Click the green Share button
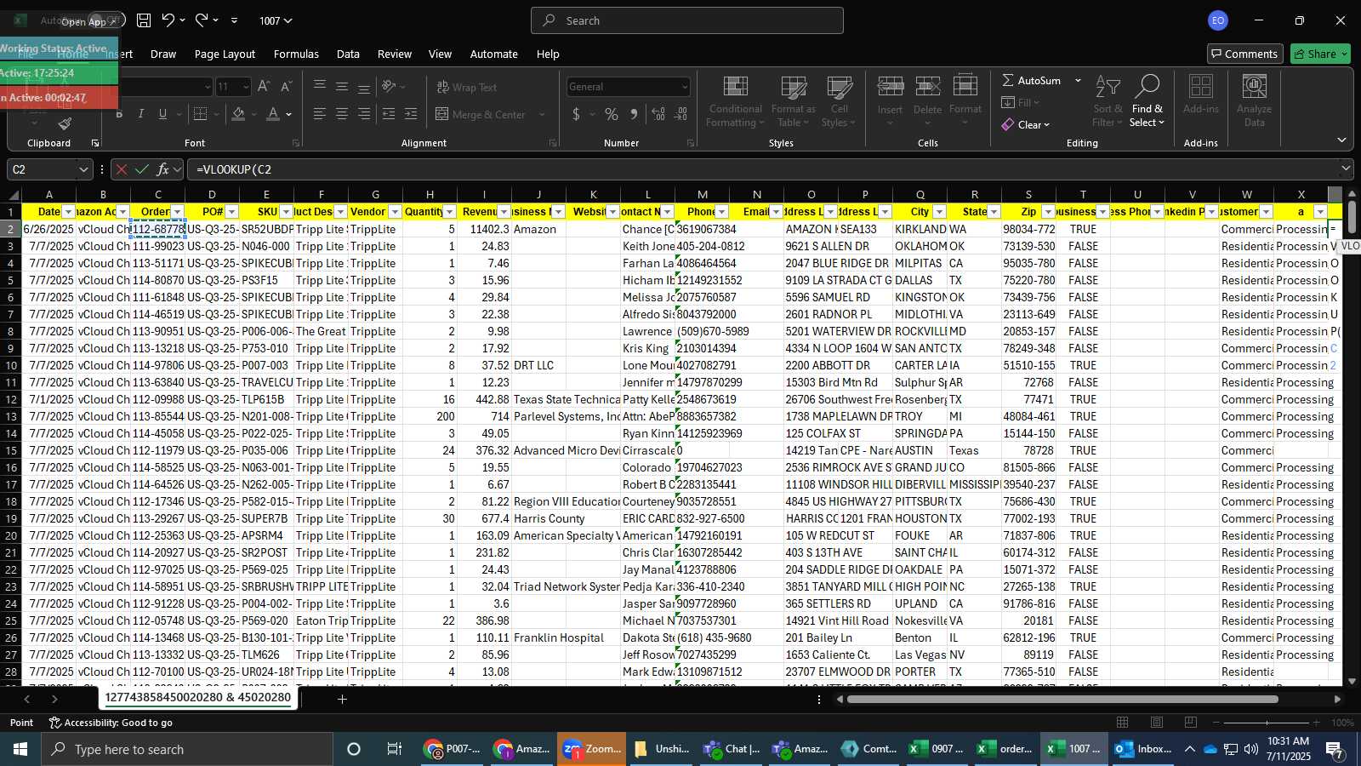Screen dimensions: 1361x766 pyautogui.click(x=1320, y=54)
